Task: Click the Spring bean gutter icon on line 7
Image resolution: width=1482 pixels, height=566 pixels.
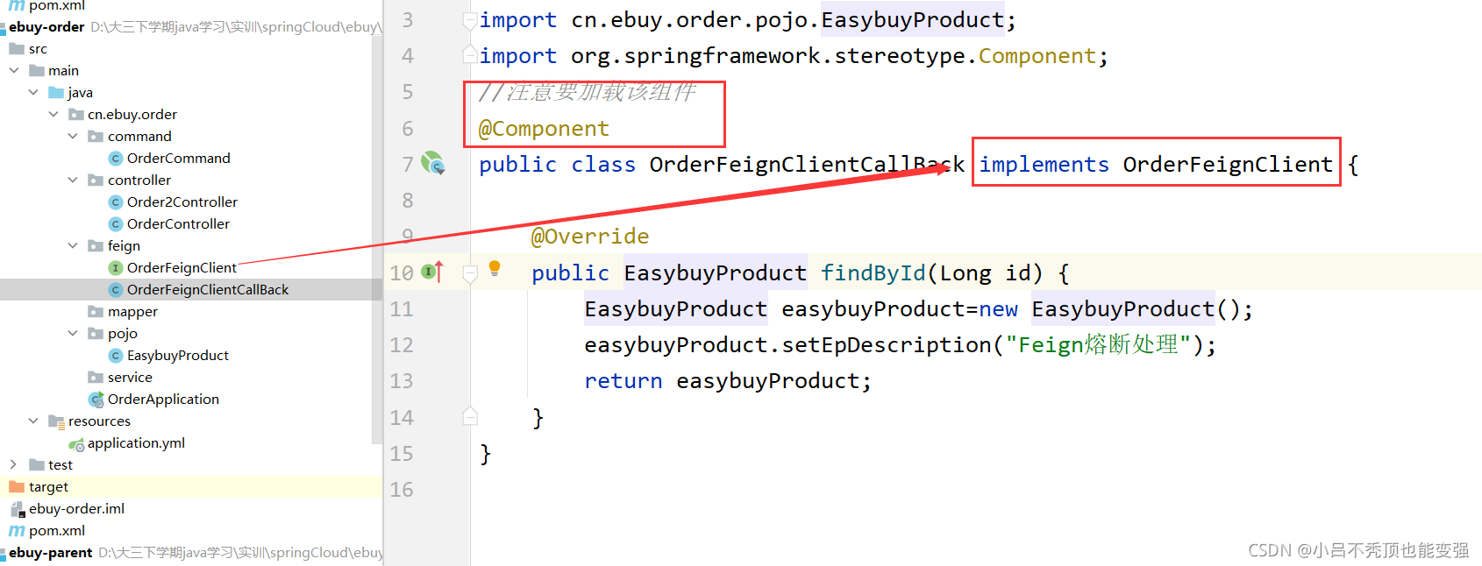Action: pyautogui.click(x=433, y=163)
